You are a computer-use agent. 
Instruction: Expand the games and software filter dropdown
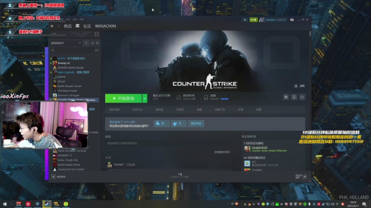66,43
